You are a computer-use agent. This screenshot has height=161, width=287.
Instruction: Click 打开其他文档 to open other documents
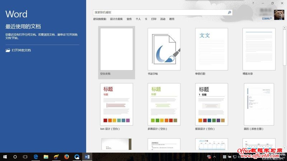click(x=21, y=50)
